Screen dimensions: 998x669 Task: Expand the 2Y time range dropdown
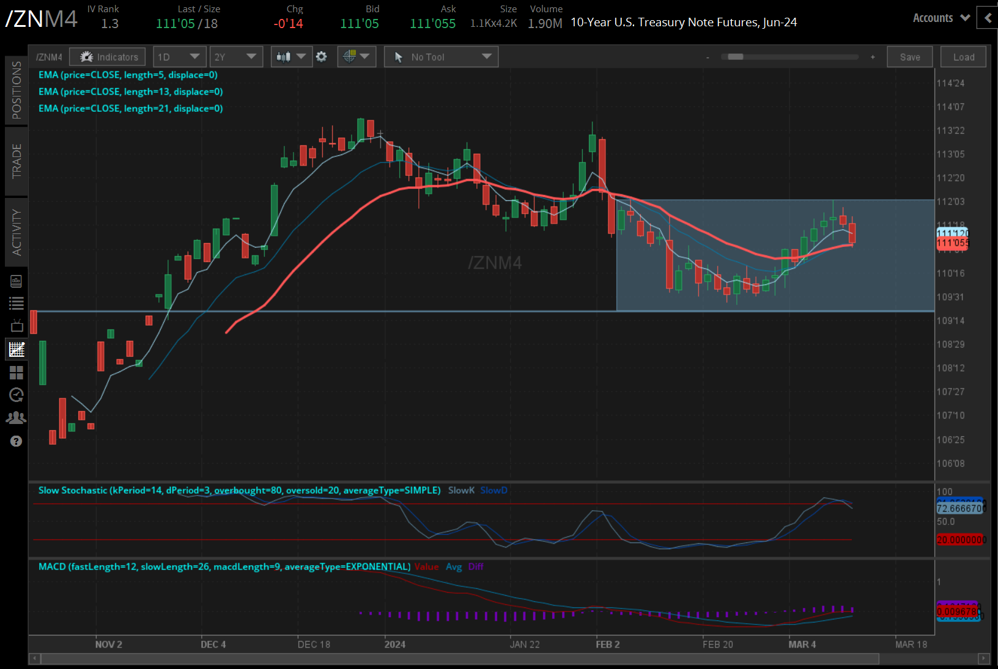point(236,56)
